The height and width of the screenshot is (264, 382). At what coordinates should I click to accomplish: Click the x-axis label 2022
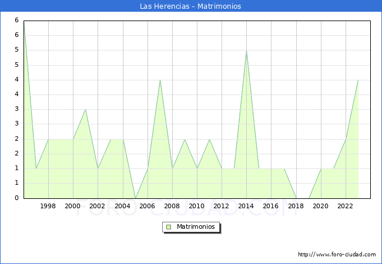[x=345, y=206]
